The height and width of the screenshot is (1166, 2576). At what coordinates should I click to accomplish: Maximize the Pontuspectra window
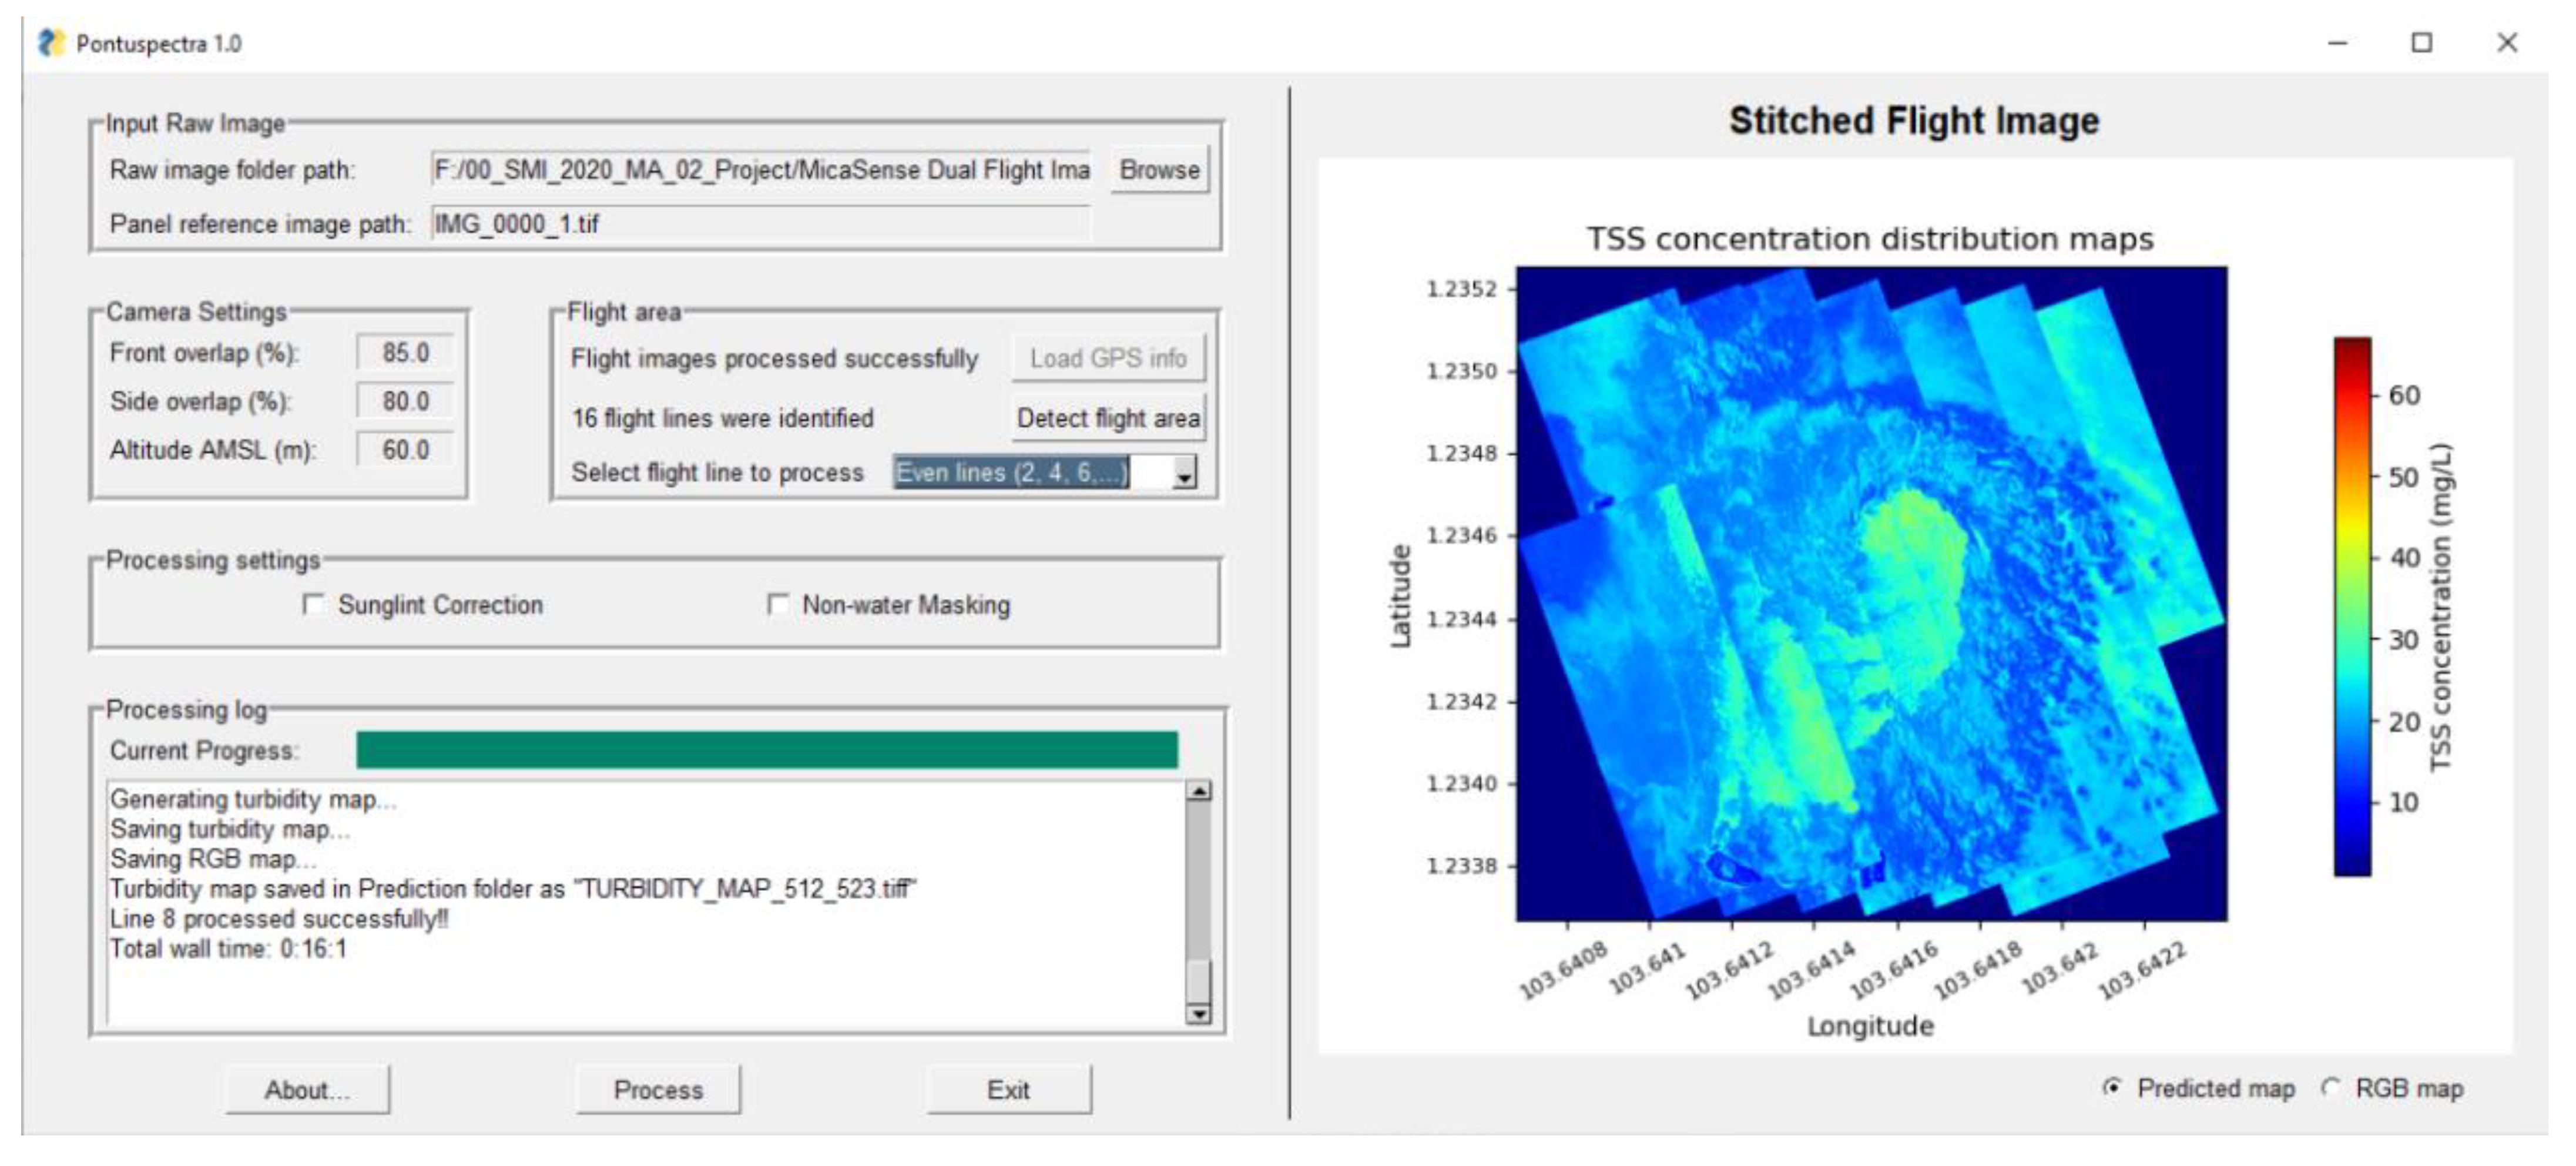pos(2421,43)
